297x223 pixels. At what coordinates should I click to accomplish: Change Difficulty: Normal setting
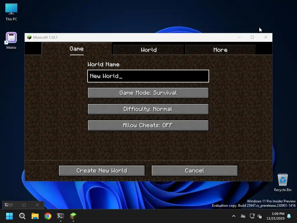[148, 109]
